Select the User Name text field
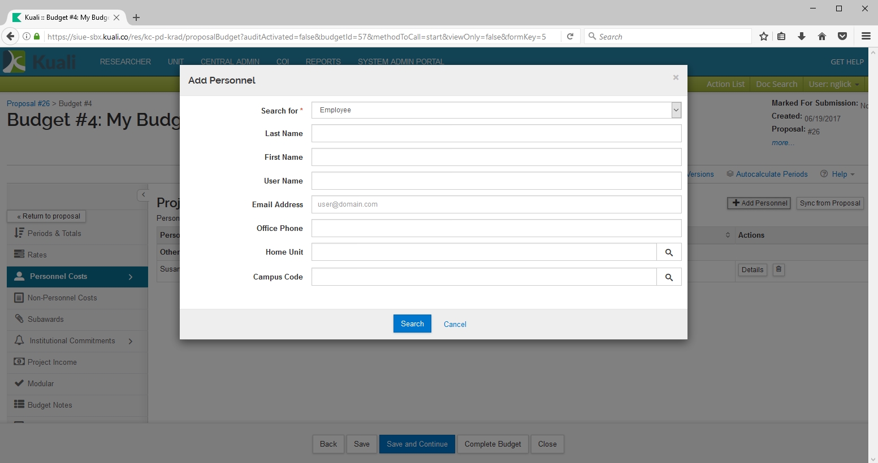This screenshot has width=878, height=463. point(496,181)
